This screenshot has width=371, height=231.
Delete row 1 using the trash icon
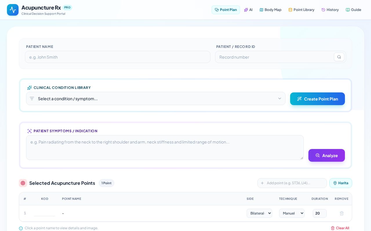coord(342,213)
